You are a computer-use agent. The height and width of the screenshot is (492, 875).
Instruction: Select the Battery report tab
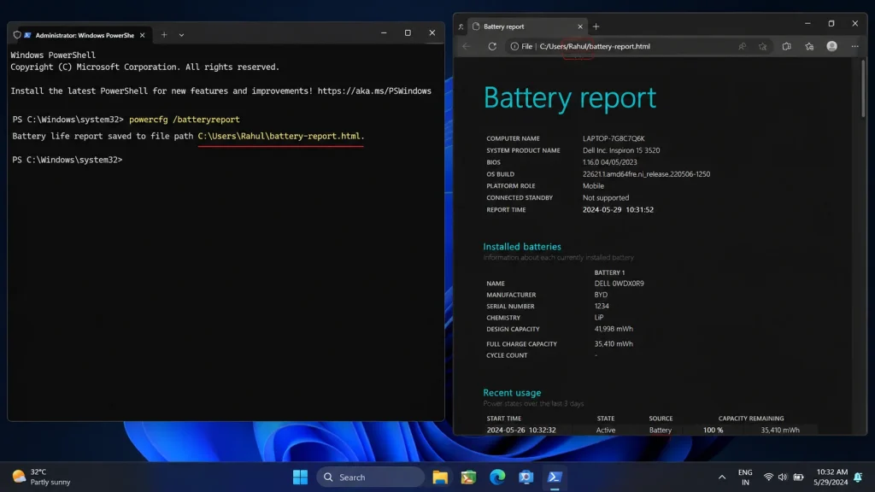click(527, 26)
